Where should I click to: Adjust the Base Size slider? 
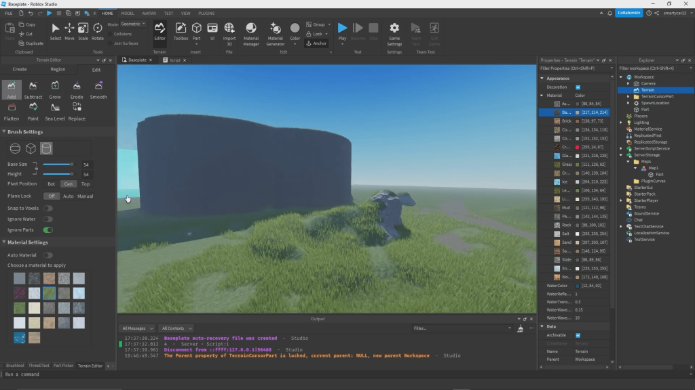pos(58,165)
